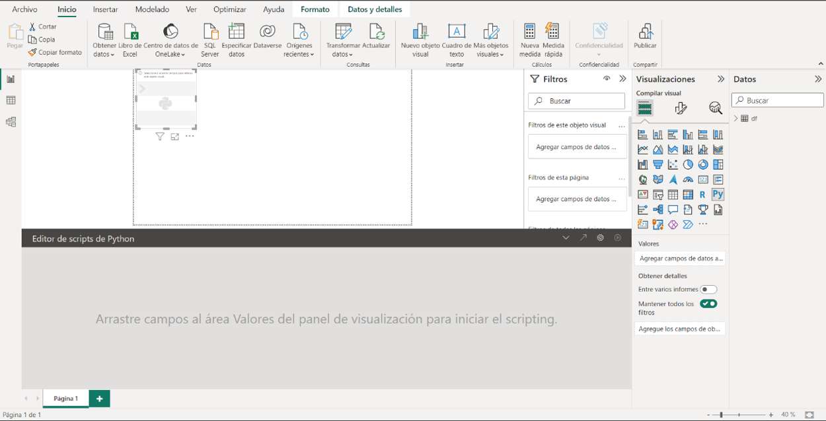Toggle filter pane visibility eye icon

pos(607,79)
